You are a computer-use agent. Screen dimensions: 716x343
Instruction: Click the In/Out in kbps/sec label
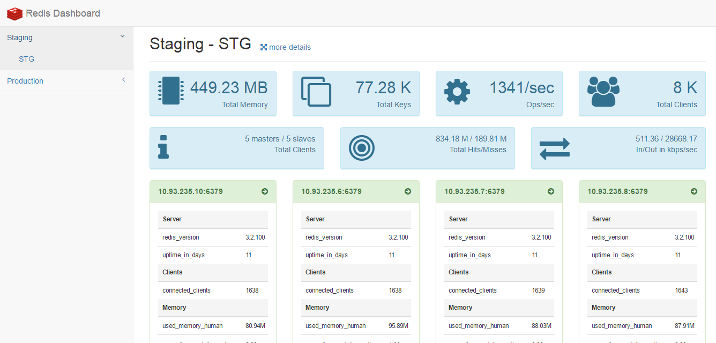[x=666, y=150]
